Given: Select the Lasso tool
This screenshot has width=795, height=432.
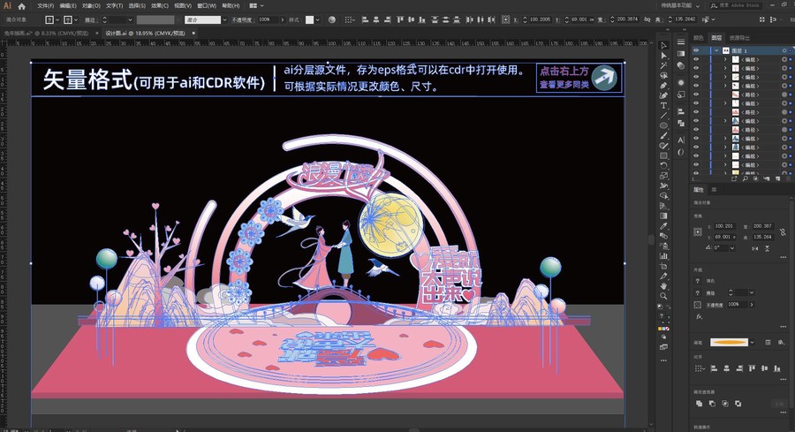Looking at the screenshot, I should point(663,76).
